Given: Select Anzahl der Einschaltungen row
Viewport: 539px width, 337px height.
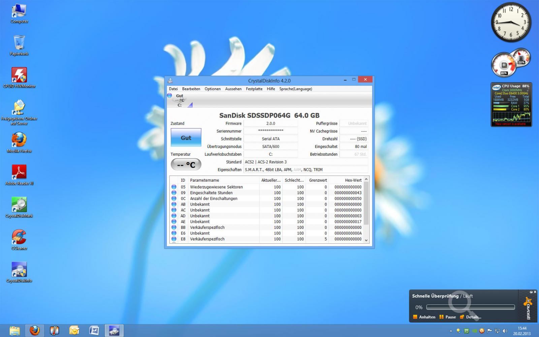Looking at the screenshot, I should [x=266, y=198].
